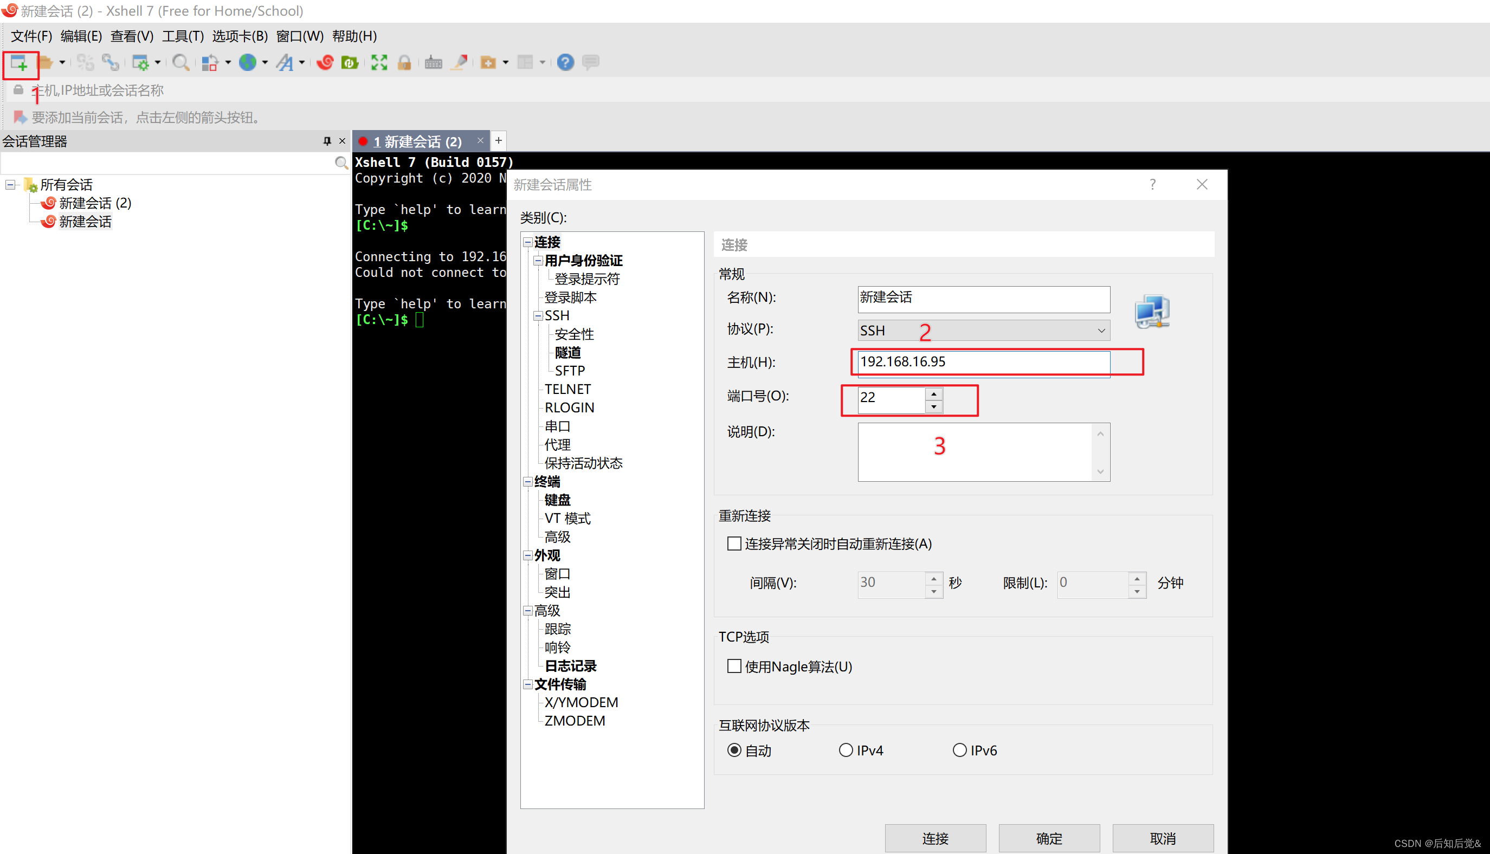The height and width of the screenshot is (854, 1490).
Task: Open the Font icon dropdown arrow
Action: point(302,63)
